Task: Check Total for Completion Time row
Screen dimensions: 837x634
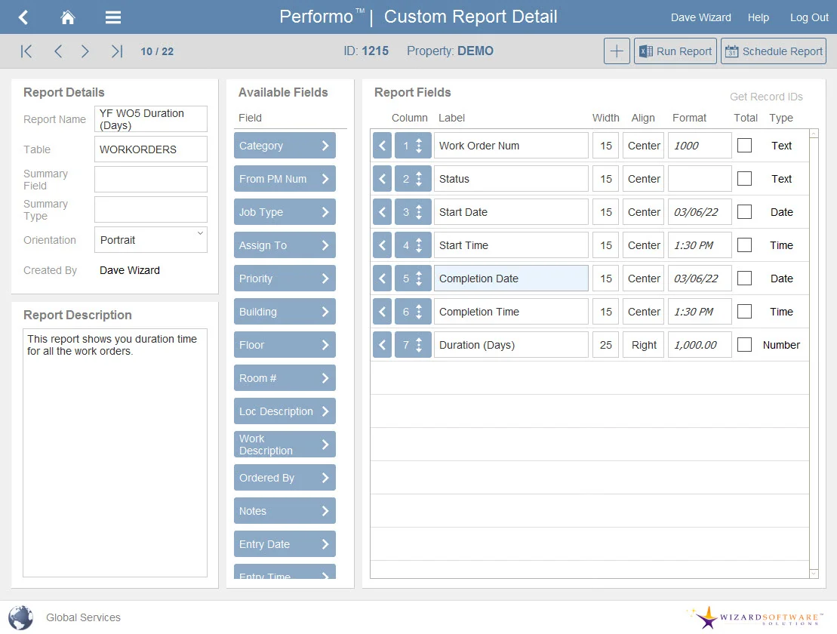Action: coord(744,311)
